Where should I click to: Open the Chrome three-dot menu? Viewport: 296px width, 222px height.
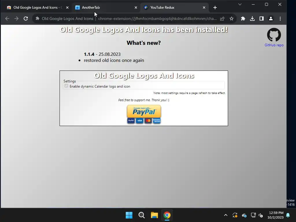(x=280, y=18)
